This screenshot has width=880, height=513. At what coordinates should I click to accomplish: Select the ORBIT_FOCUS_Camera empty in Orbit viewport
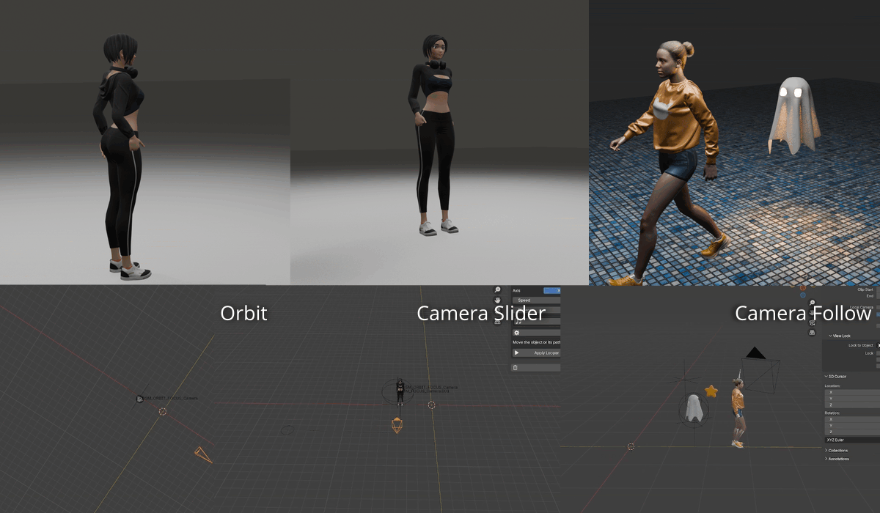[x=140, y=399]
